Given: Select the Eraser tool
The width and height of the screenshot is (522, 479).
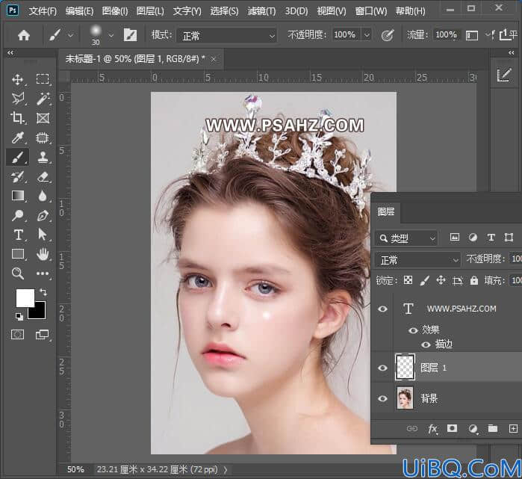Looking at the screenshot, I should (43, 176).
